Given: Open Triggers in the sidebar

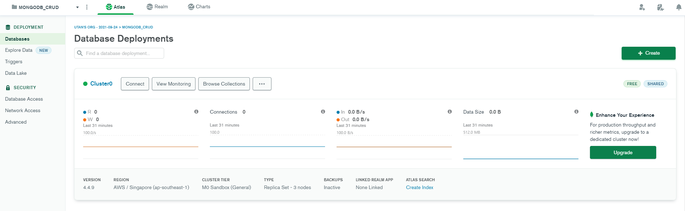Looking at the screenshot, I should (14, 62).
